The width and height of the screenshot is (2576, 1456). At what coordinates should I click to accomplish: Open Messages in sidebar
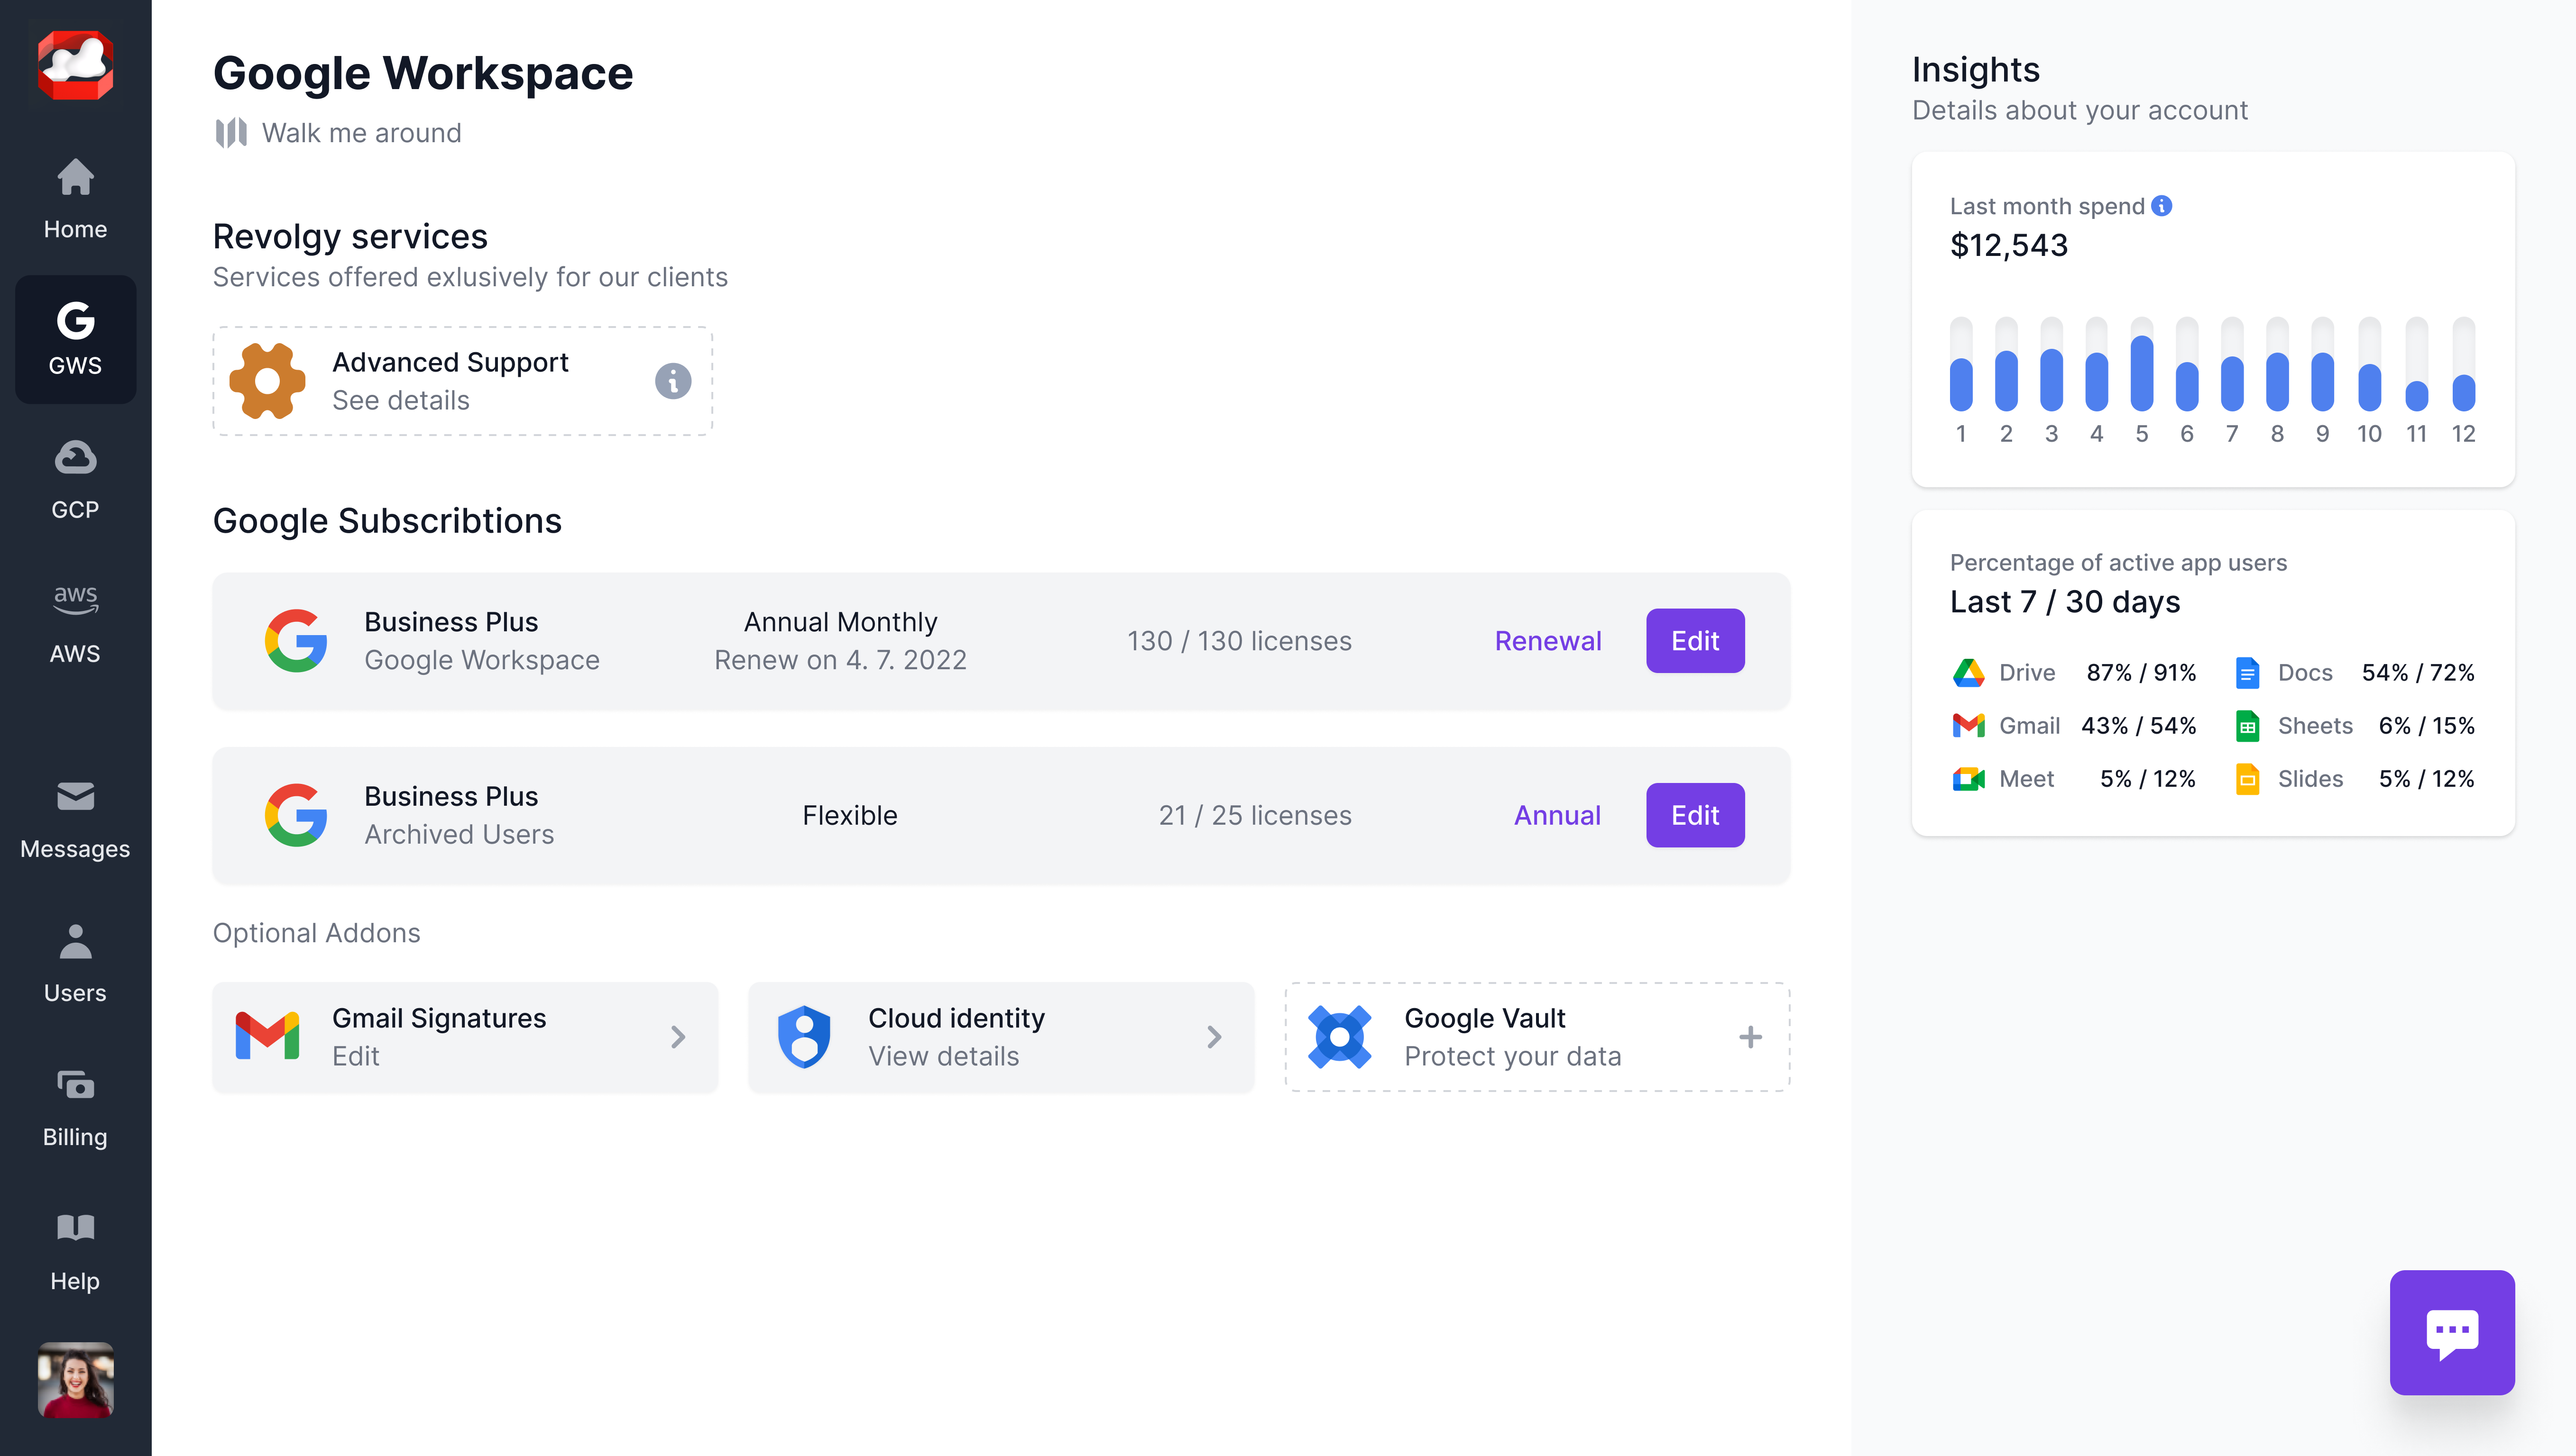coord(75,820)
